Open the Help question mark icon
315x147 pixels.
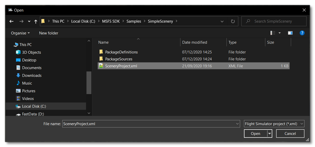[x=302, y=33]
